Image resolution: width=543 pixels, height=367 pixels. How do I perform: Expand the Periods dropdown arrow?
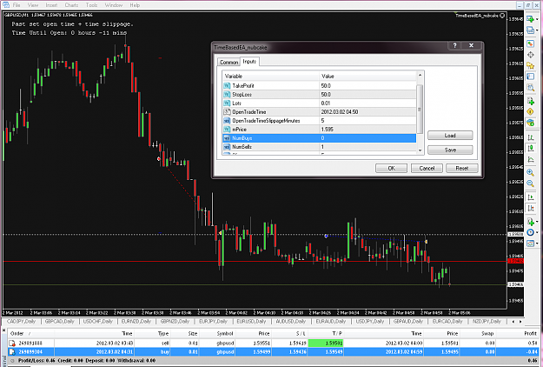tap(537, 233)
